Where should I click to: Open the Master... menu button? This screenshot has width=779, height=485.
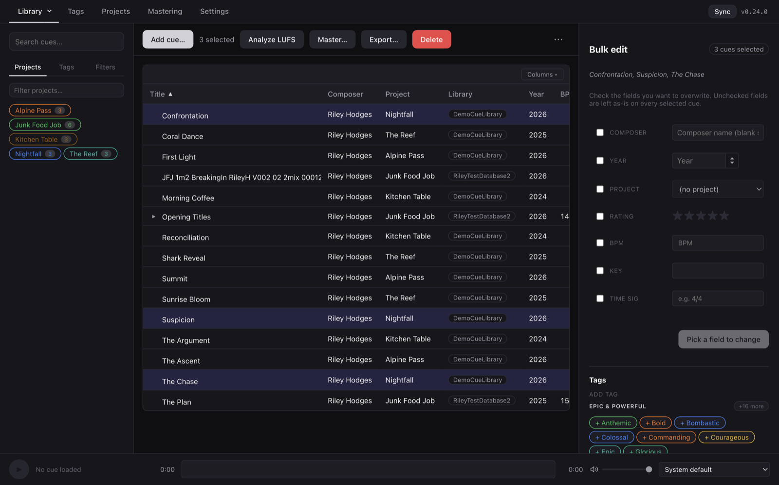point(333,39)
